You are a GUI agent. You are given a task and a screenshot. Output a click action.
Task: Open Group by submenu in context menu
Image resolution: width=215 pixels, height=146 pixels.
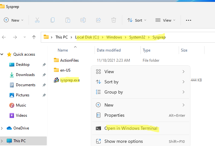(x=140, y=92)
